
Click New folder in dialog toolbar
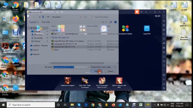click(x=46, y=22)
